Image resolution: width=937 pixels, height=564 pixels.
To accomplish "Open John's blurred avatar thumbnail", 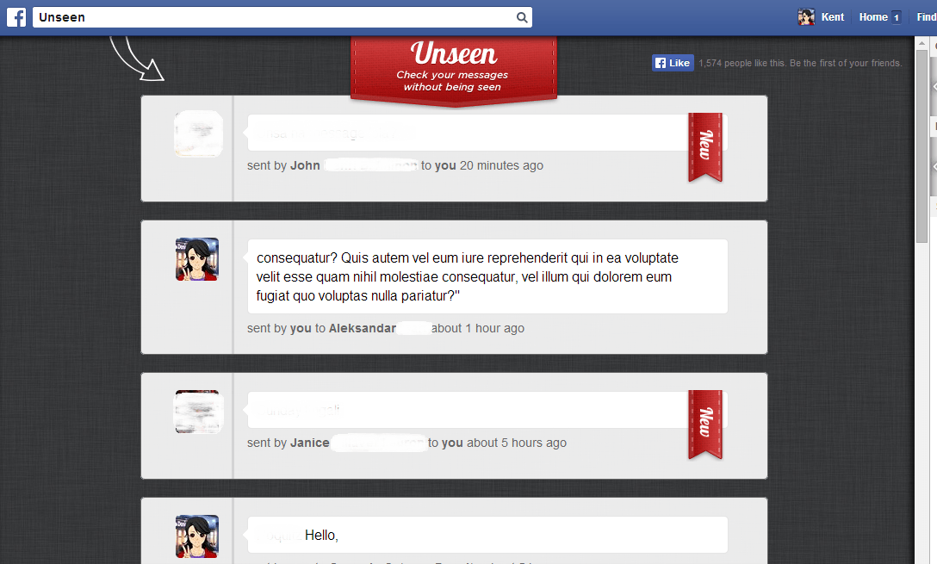I will [x=198, y=133].
